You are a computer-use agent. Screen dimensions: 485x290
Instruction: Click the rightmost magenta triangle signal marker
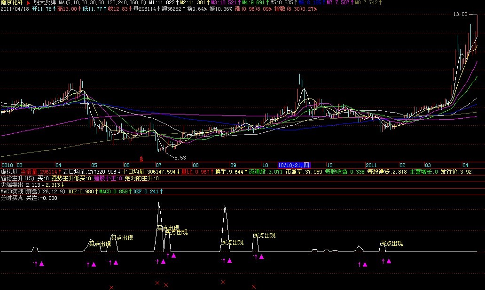388,261
